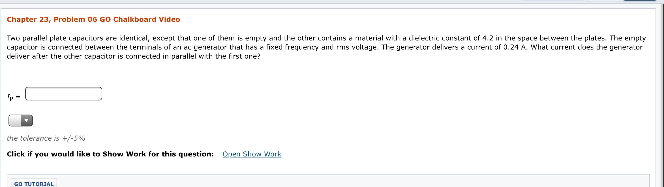
Task: Focus the Ip answer input field
Action: pyautogui.click(x=64, y=94)
